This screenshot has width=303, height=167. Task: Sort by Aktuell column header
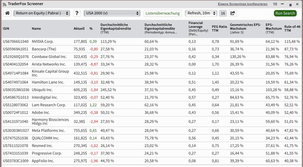point(79,29)
